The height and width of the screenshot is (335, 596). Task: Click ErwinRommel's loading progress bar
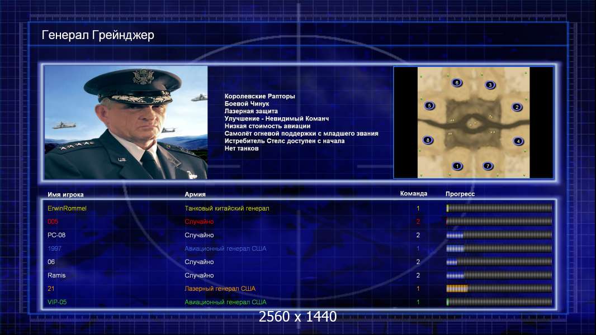pos(499,208)
